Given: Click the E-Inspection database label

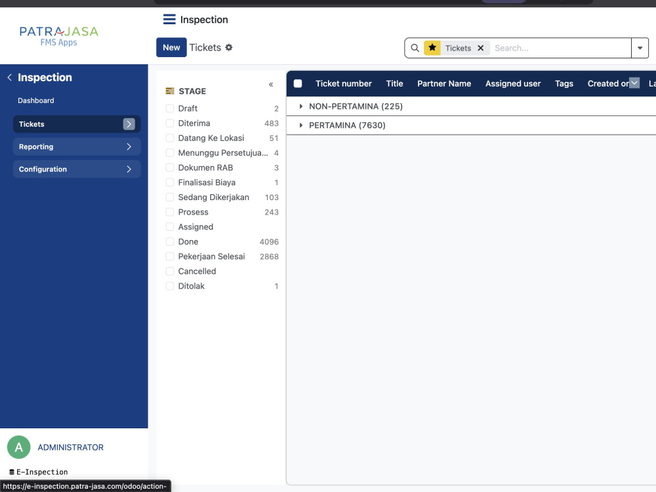Looking at the screenshot, I should pyautogui.click(x=42, y=472).
